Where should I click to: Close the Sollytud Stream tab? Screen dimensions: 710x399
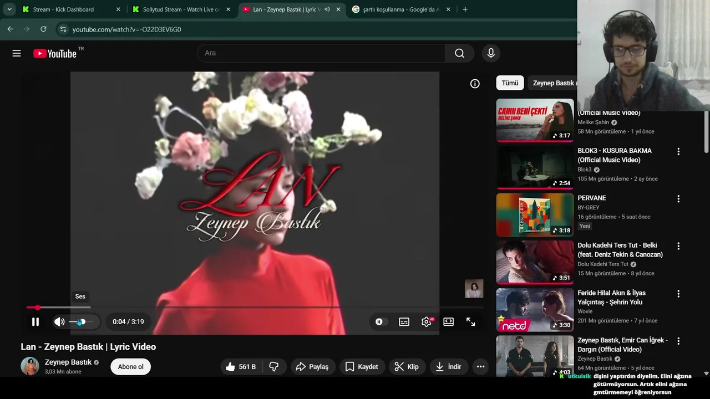coord(228,9)
